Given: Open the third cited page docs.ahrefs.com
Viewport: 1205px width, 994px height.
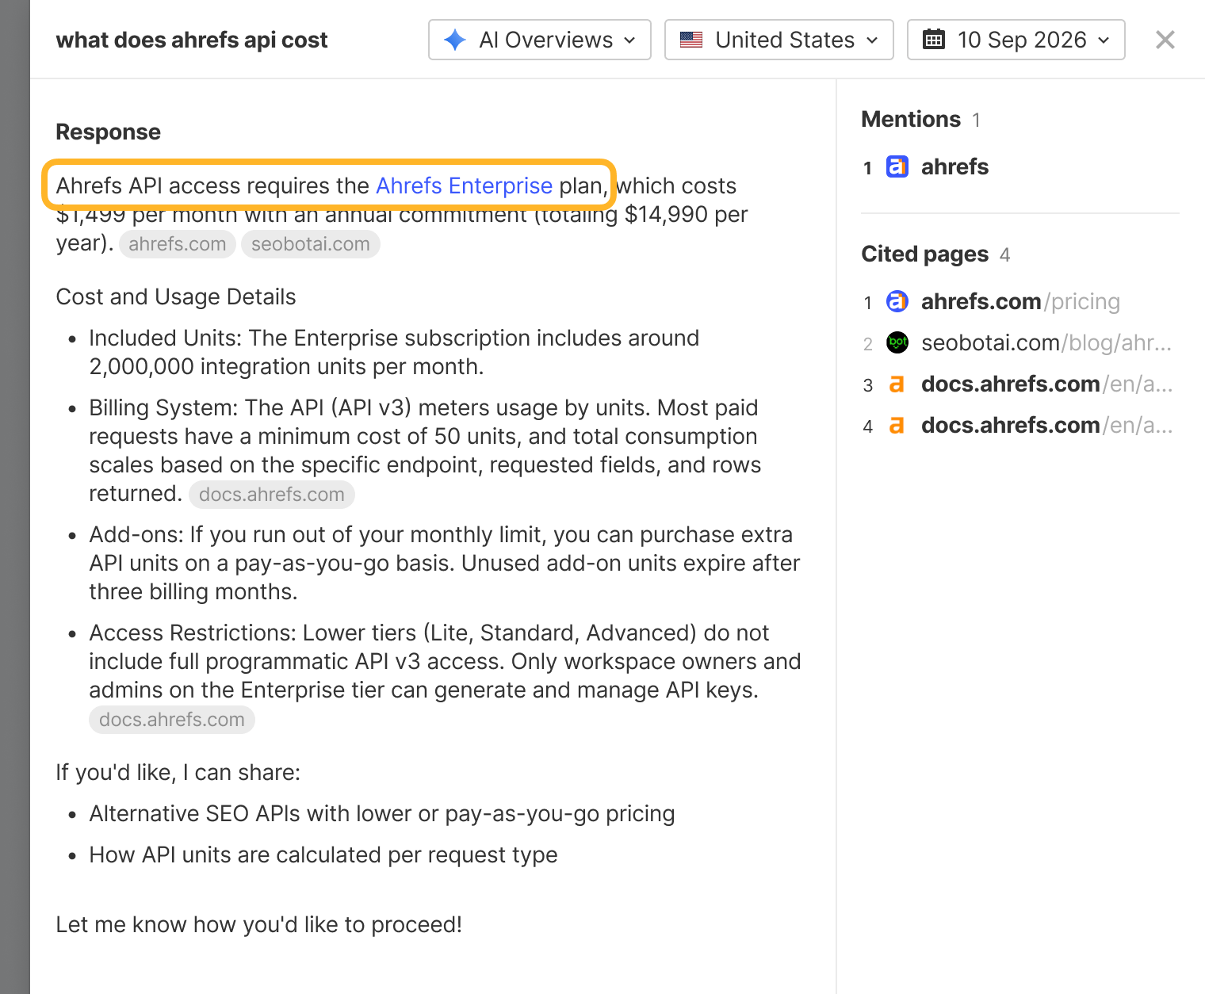Looking at the screenshot, I should point(1046,384).
